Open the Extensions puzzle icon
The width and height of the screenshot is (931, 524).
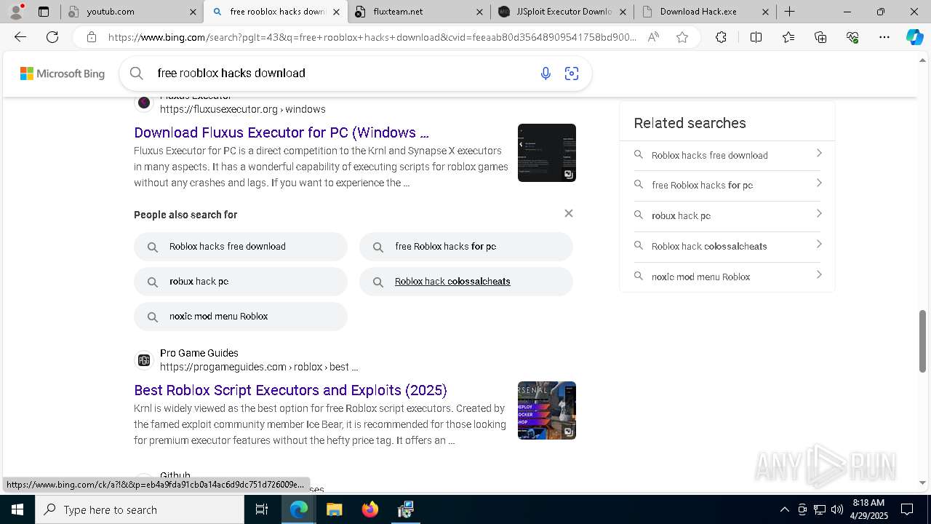(721, 37)
